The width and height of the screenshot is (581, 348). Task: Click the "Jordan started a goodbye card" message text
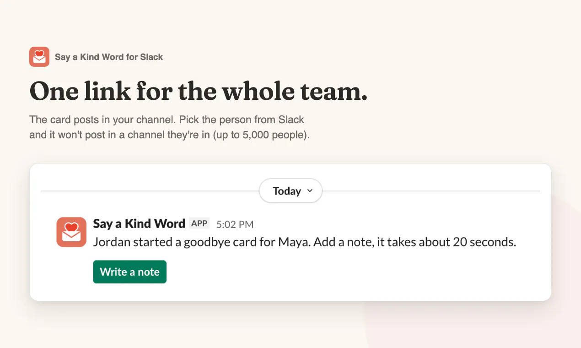click(305, 242)
